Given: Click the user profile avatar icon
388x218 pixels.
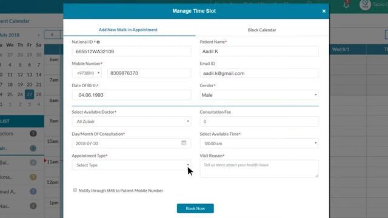Looking at the screenshot, I should click(365, 4).
